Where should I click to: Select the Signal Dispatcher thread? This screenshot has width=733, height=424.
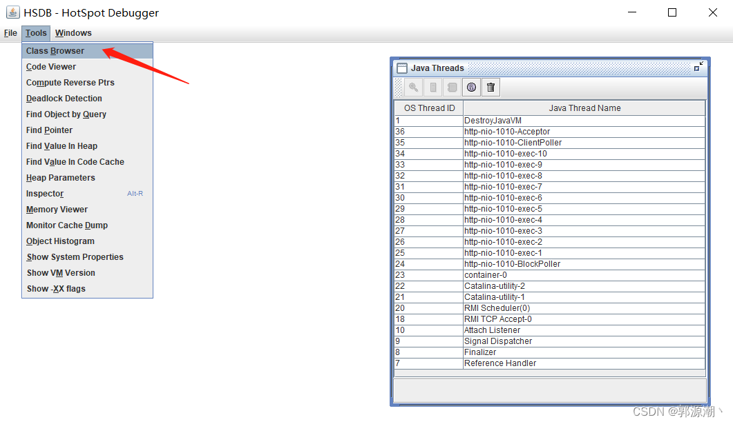550,341
